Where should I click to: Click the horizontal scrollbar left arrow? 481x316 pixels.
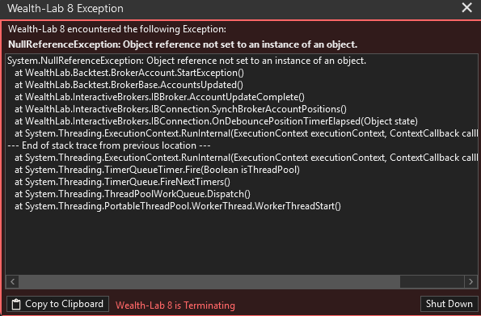click(x=13, y=281)
